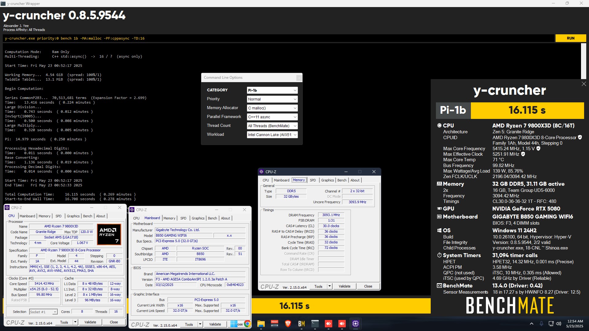Switch to Graphics tab in CPU-Z Memory window
Viewport: 589px width, 331px height.
tap(327, 180)
